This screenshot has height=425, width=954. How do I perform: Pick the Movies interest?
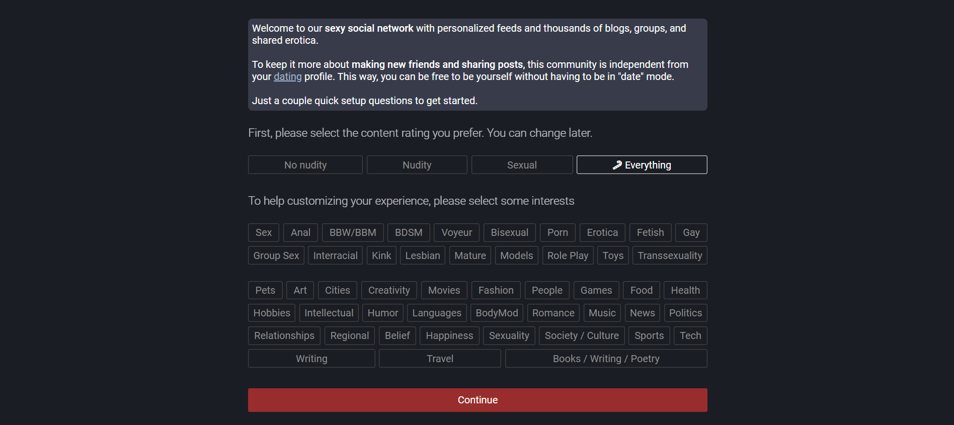pyautogui.click(x=444, y=290)
